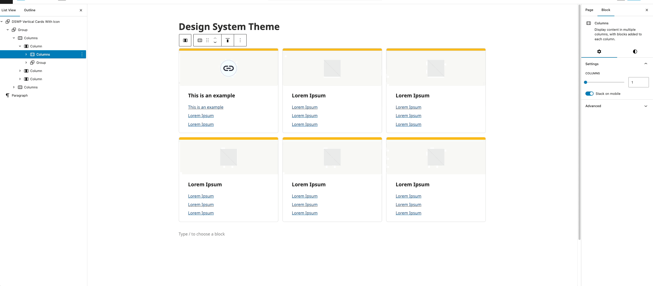Screen dimensions: 653x286
Task: Open block toolbar options menu
Action: (240, 40)
